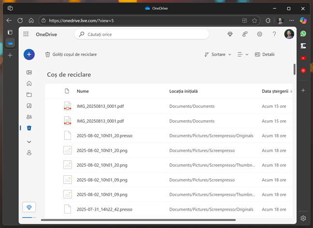
Task: Open the help question mark icon
Action: tap(274, 34)
